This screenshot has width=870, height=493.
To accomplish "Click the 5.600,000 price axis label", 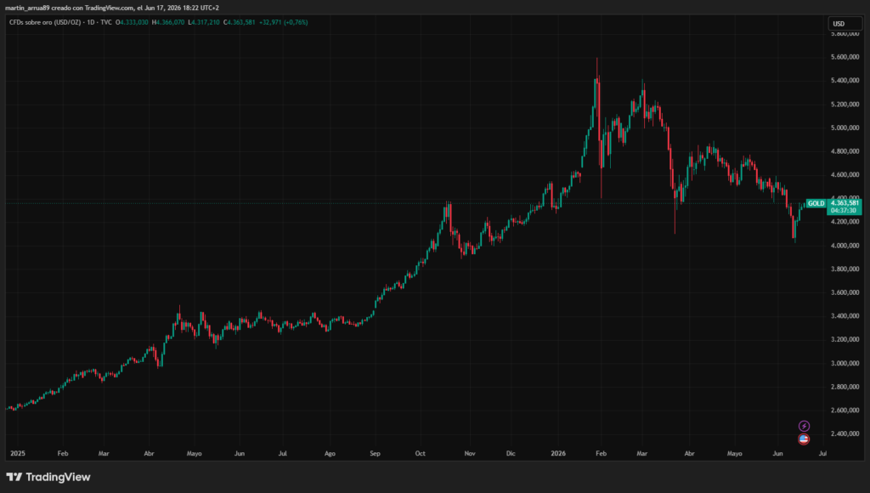I will (x=845, y=57).
